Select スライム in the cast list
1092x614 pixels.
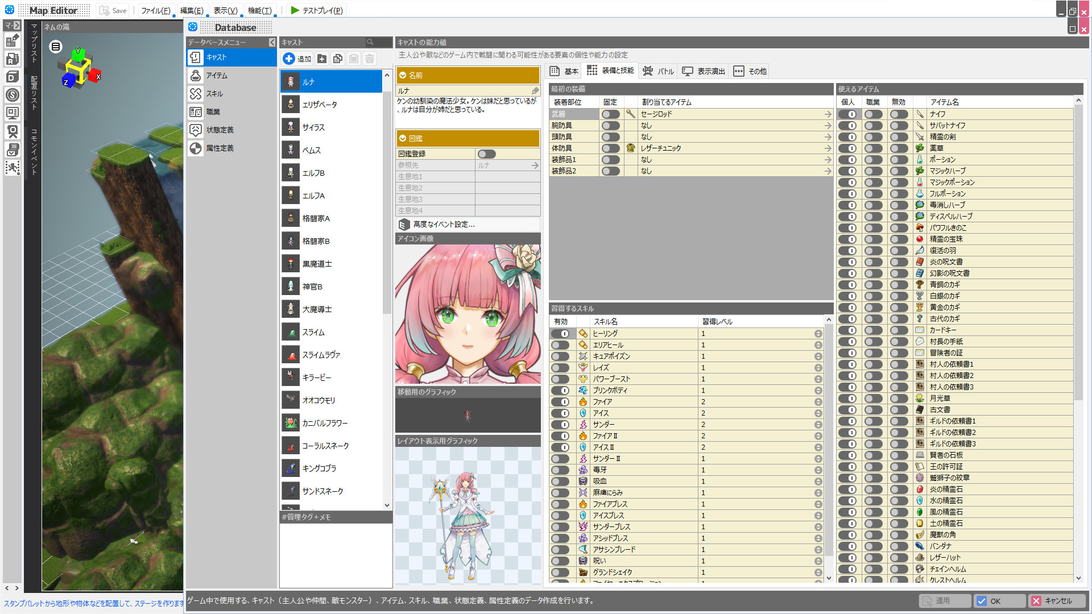click(313, 332)
